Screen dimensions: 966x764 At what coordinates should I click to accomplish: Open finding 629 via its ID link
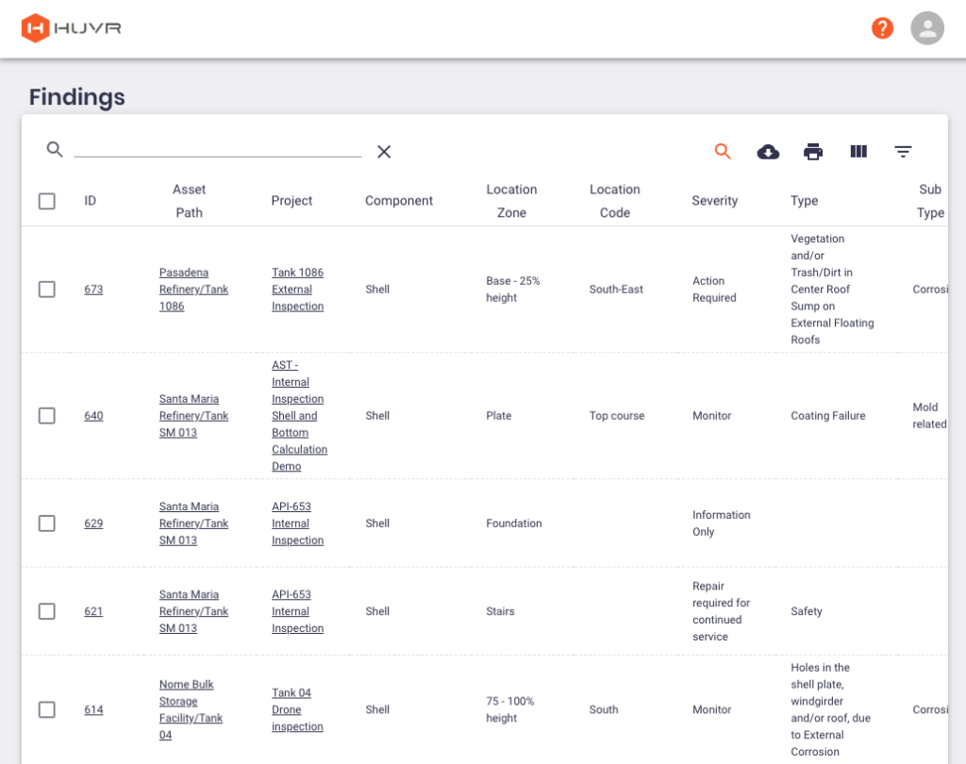pos(93,523)
